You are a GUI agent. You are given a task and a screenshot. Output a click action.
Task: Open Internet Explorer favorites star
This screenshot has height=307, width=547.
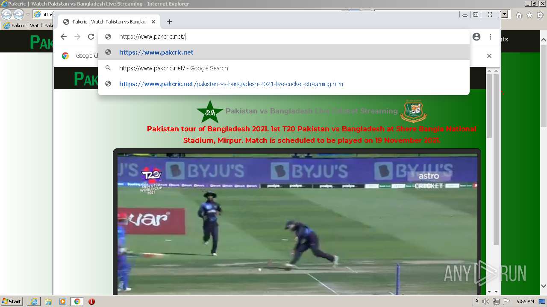(x=529, y=15)
